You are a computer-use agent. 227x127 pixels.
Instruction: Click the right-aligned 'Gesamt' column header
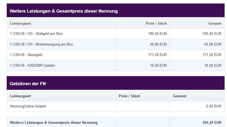click(x=215, y=23)
